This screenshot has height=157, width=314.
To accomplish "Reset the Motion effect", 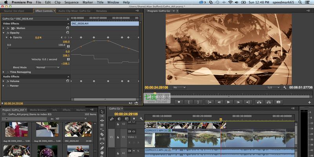I will point(68,28).
